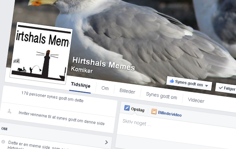Toggle the Følger follow button

pos(226,88)
